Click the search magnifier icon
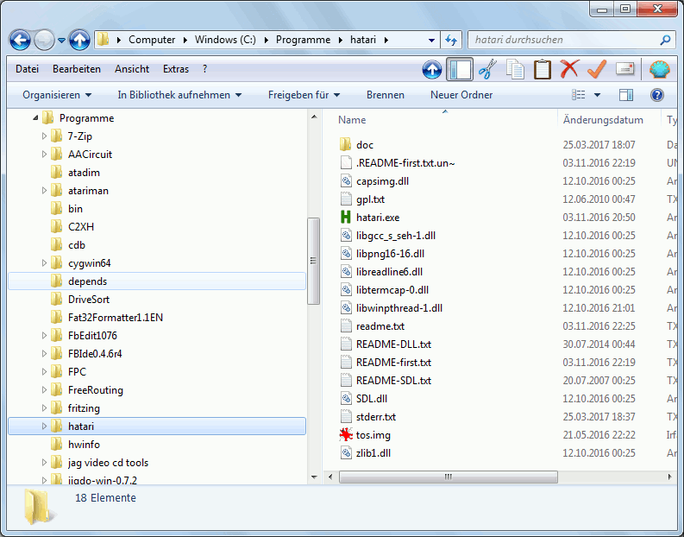 point(665,41)
